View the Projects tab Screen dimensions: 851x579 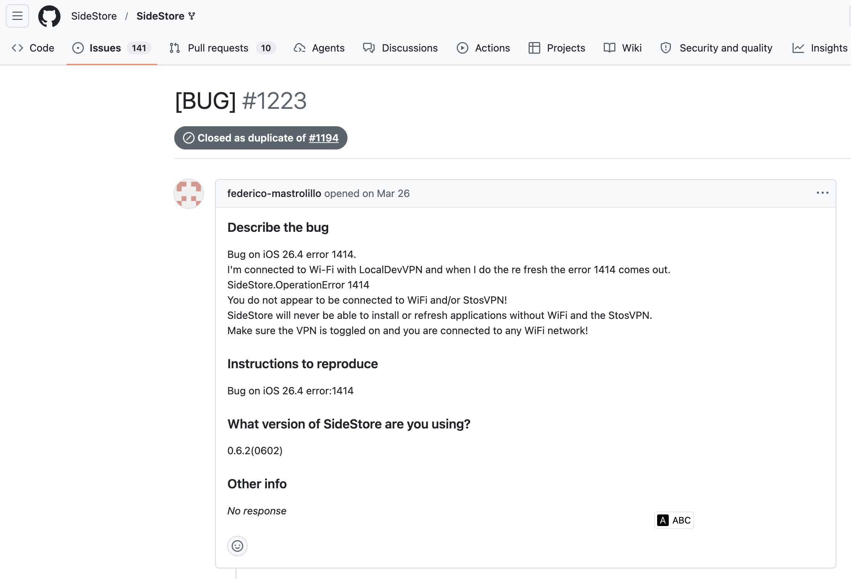coord(557,48)
